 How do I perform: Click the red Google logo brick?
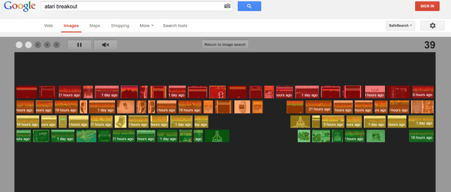point(375,92)
